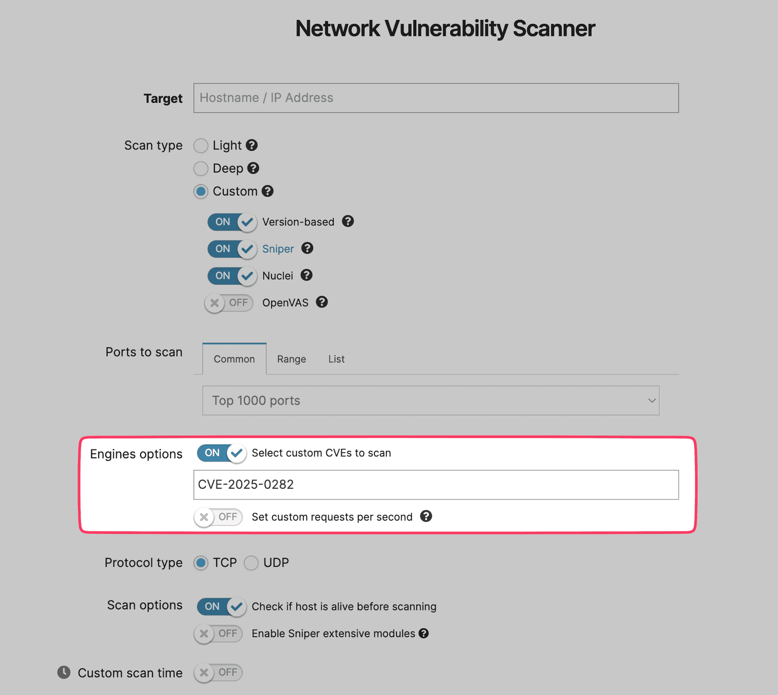Open the List ports tab
This screenshot has width=778, height=695.
click(x=336, y=359)
